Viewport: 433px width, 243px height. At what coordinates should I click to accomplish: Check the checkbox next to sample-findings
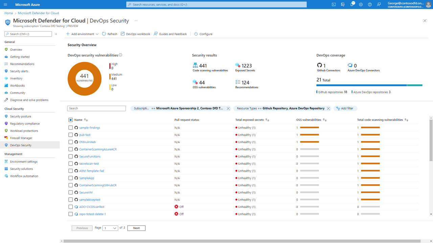pos(70,128)
